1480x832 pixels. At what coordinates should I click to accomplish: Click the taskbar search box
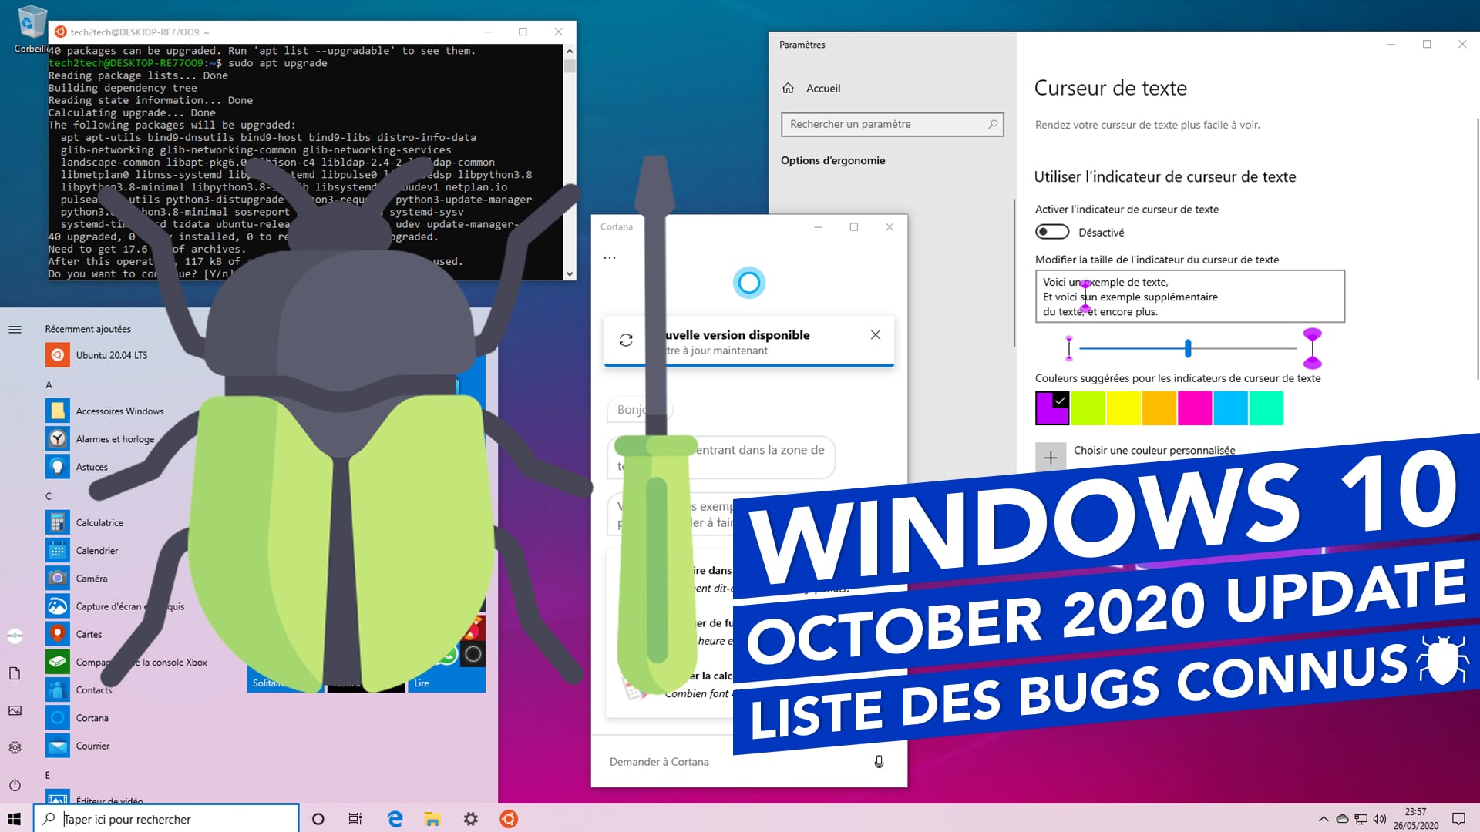[166, 819]
